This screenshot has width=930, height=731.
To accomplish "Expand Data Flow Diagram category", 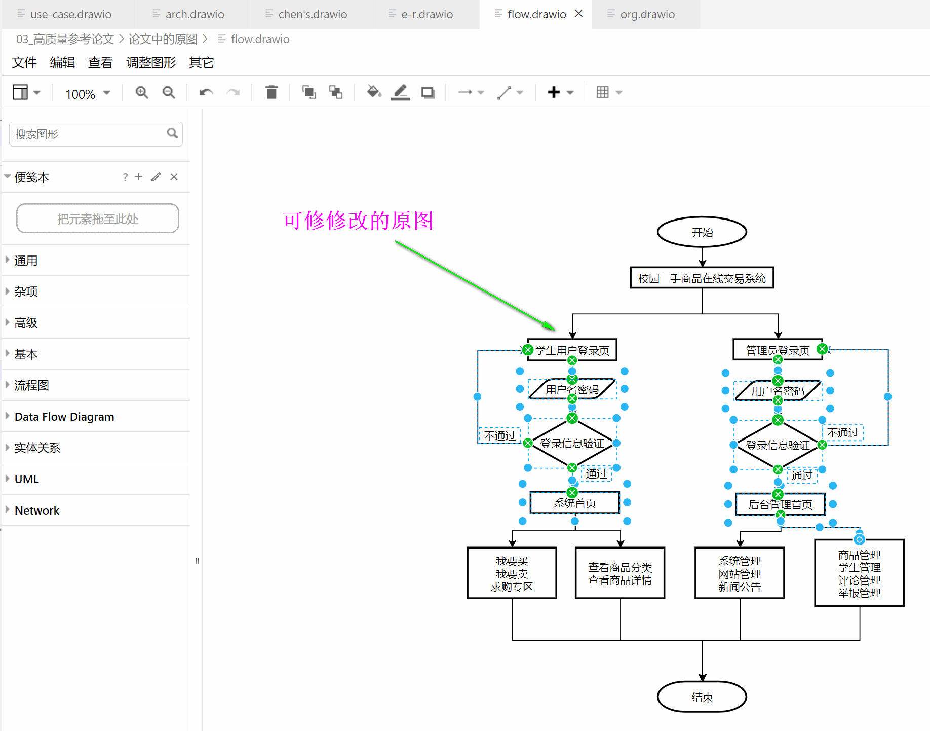I will click(96, 417).
